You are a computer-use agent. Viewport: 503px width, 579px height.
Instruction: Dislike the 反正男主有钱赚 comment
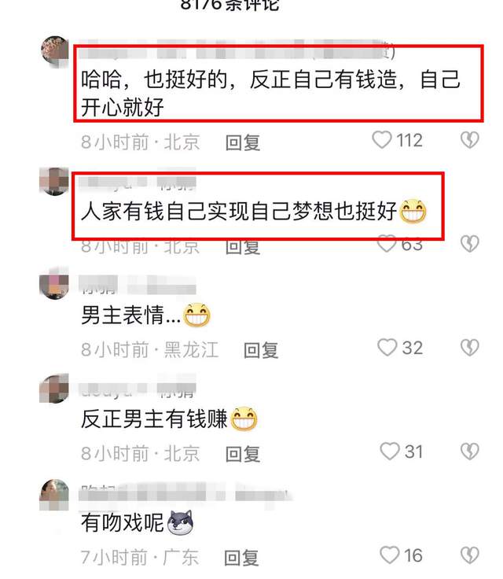click(x=470, y=452)
